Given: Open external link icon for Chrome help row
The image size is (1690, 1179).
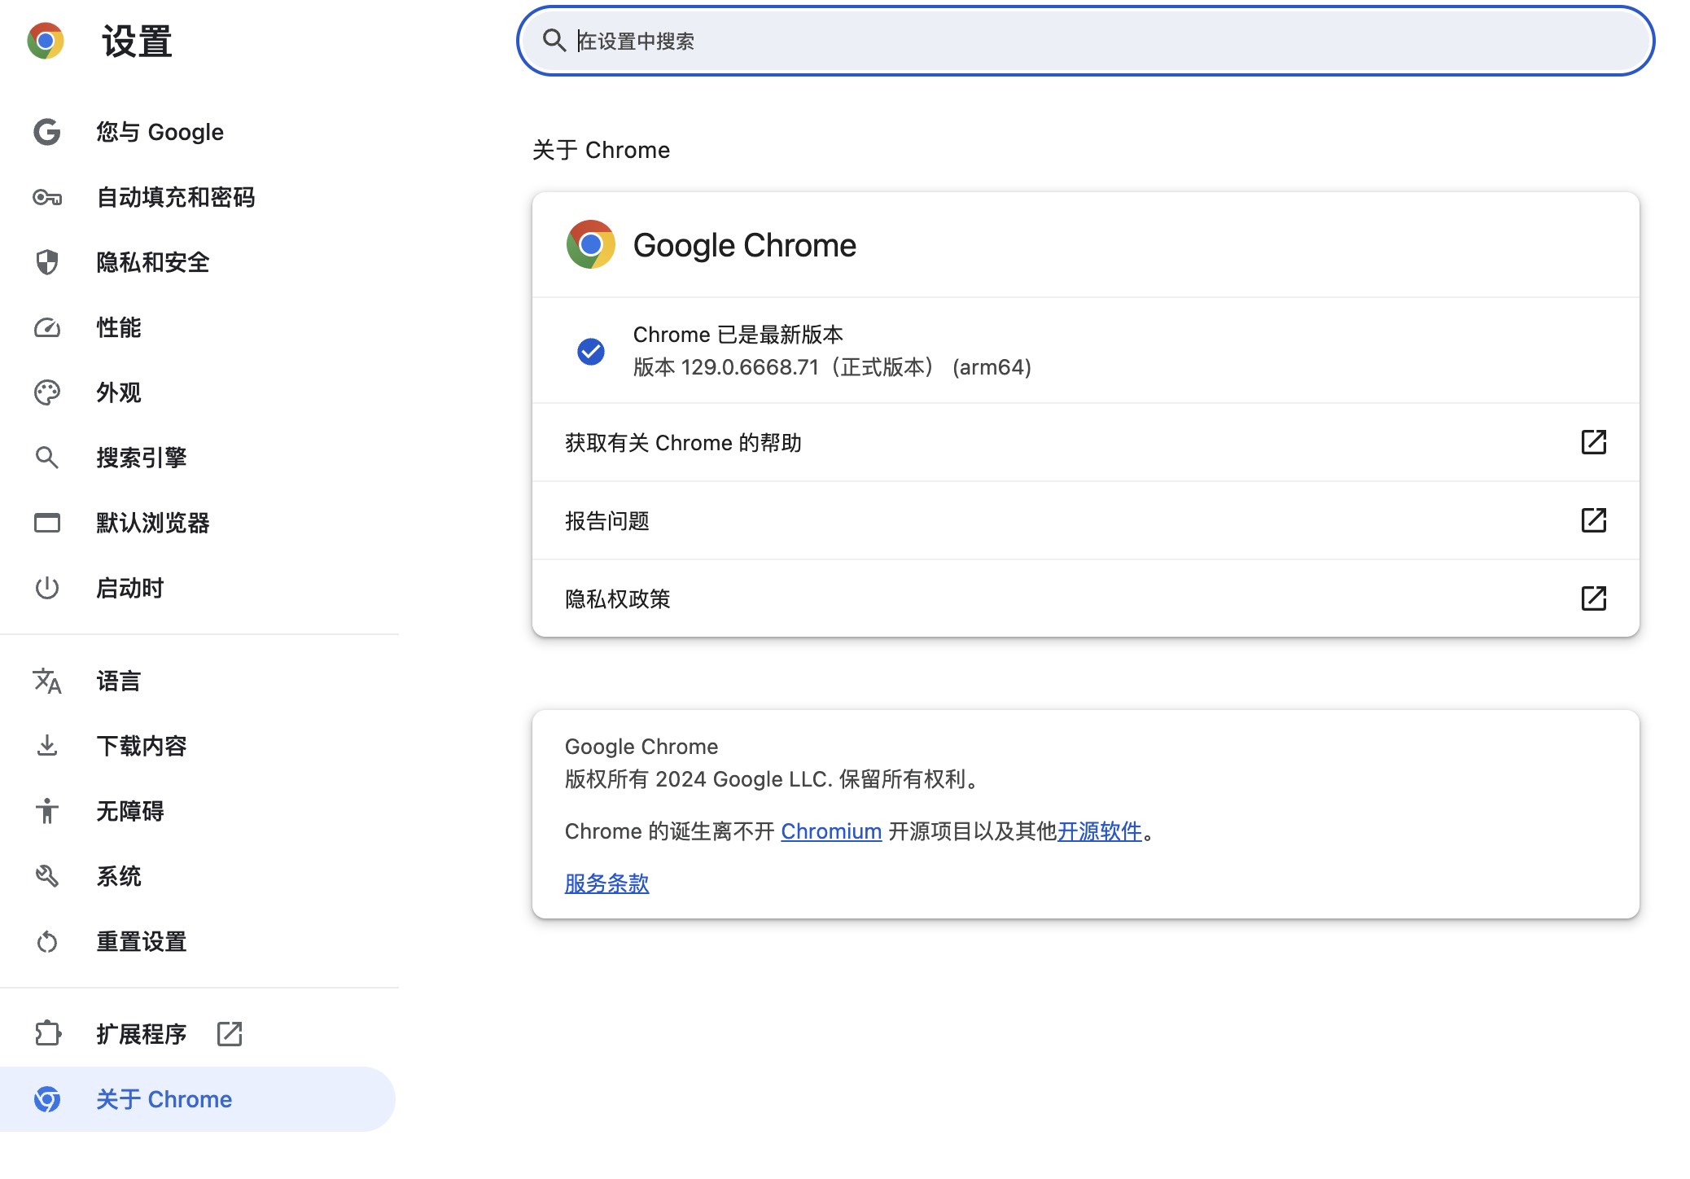Looking at the screenshot, I should click(1593, 442).
